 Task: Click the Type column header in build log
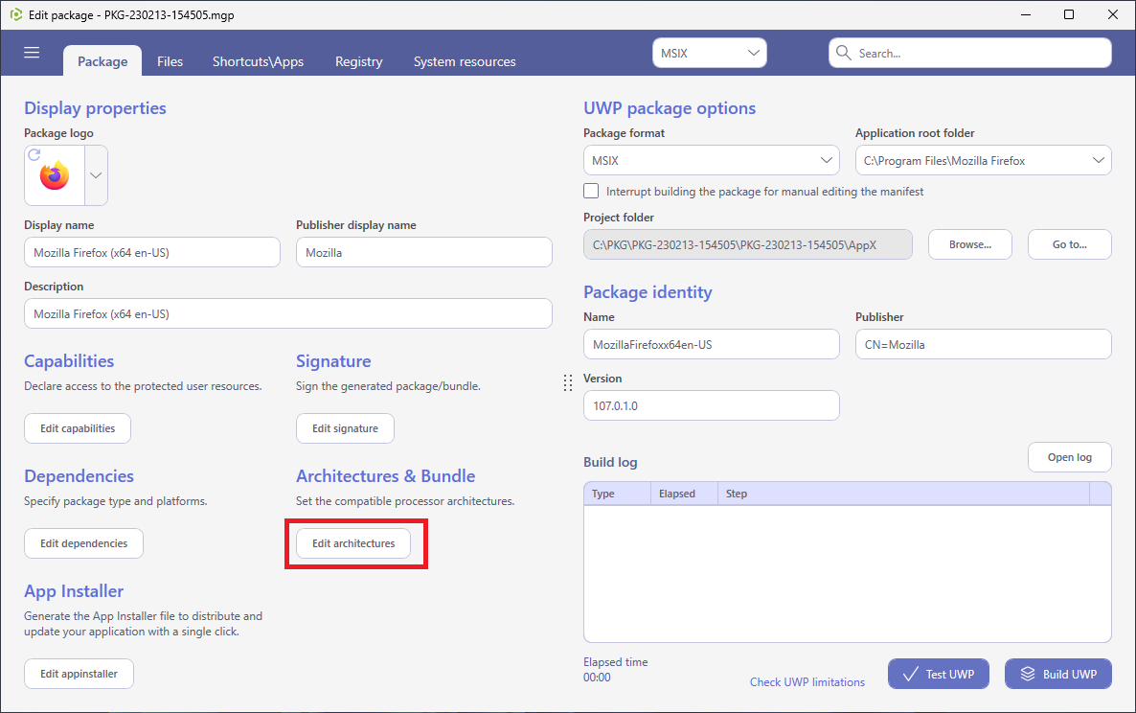tap(617, 494)
